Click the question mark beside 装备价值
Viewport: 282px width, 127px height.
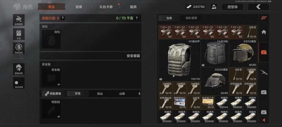tap(62, 18)
